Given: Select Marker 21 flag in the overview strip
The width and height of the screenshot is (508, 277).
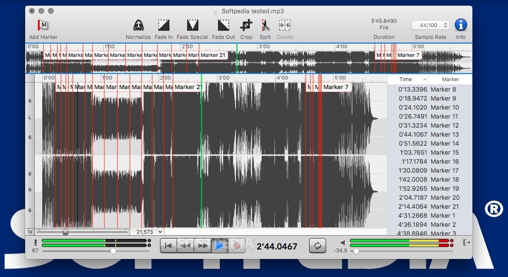Looking at the screenshot, I should click(213, 55).
